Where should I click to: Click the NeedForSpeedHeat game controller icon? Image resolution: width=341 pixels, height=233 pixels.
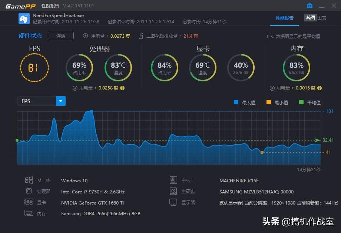click(24, 18)
